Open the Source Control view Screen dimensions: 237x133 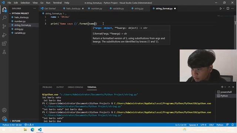pyautogui.click(x=4, y=26)
